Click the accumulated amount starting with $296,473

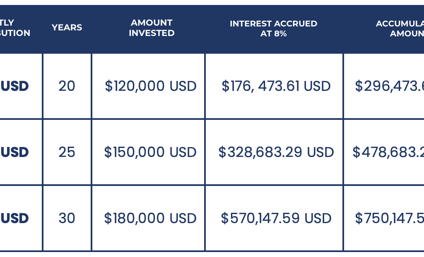point(389,86)
